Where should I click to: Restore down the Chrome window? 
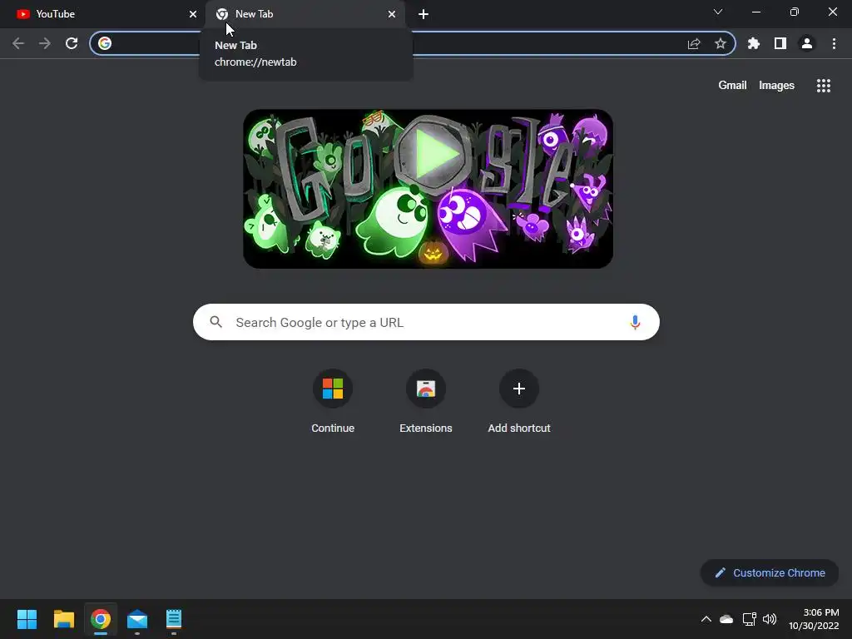795,12
